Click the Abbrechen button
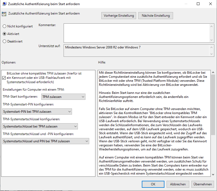This screenshot has height=191, width=217. tap(178, 184)
